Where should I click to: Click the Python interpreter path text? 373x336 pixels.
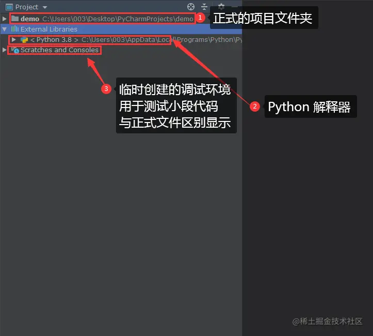tap(162, 40)
